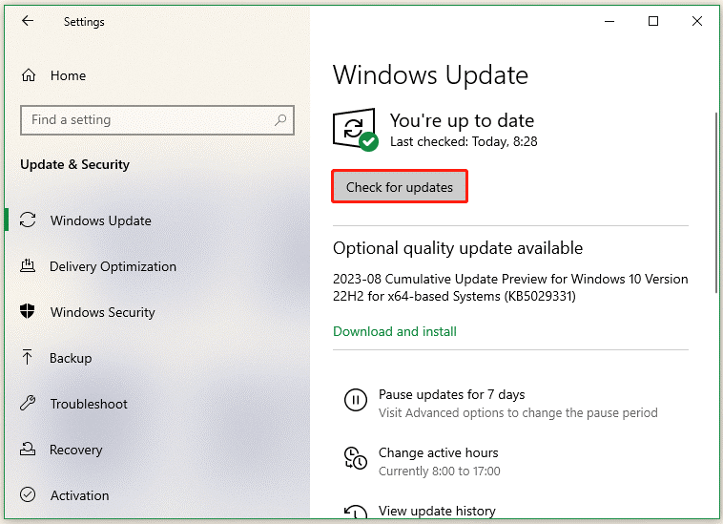Click Download and install link
Image resolution: width=723 pixels, height=524 pixels.
tap(395, 331)
